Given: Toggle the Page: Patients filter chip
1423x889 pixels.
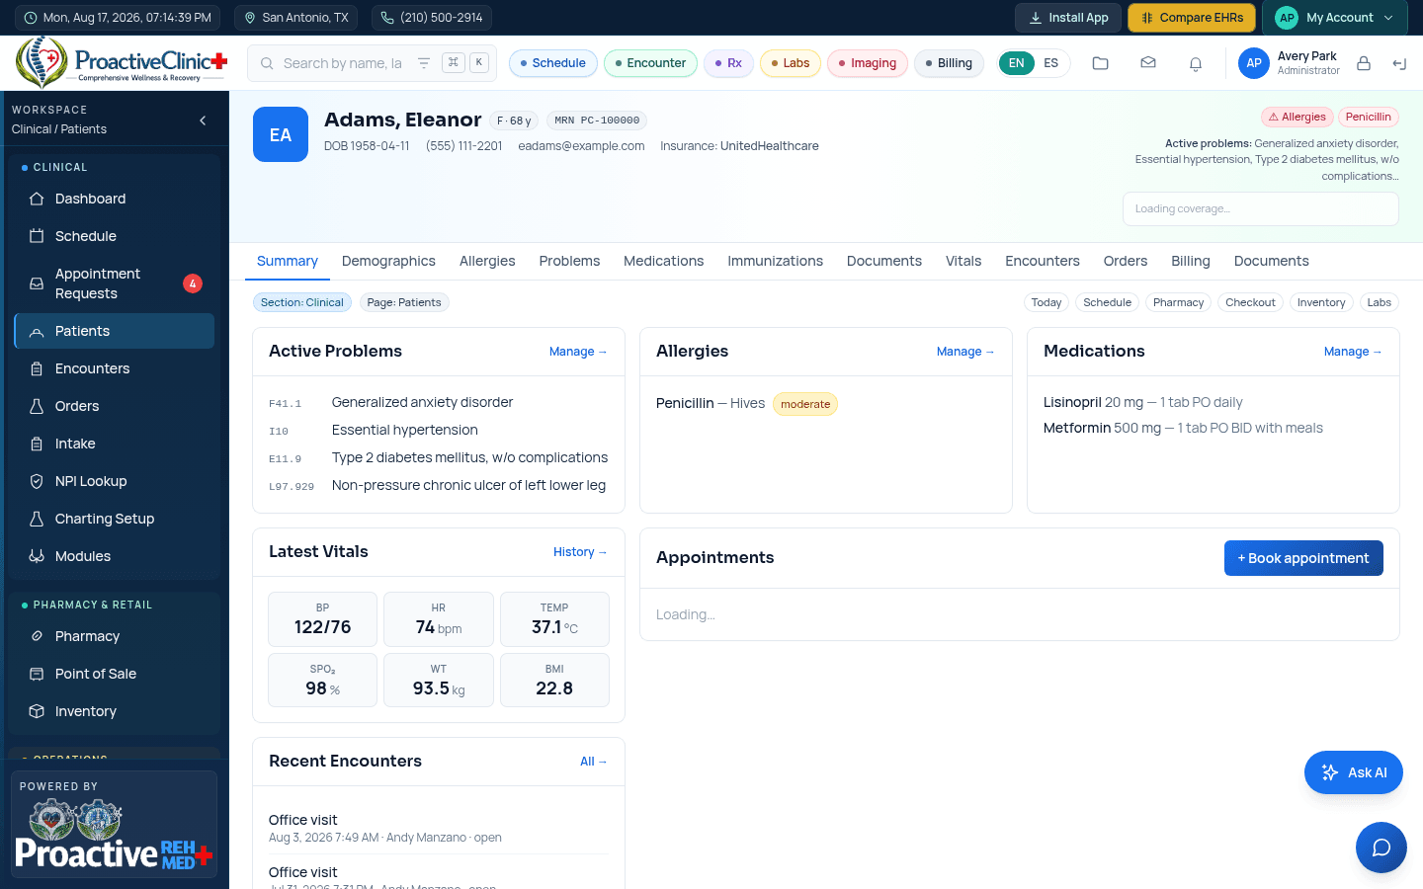Looking at the screenshot, I should click(404, 302).
